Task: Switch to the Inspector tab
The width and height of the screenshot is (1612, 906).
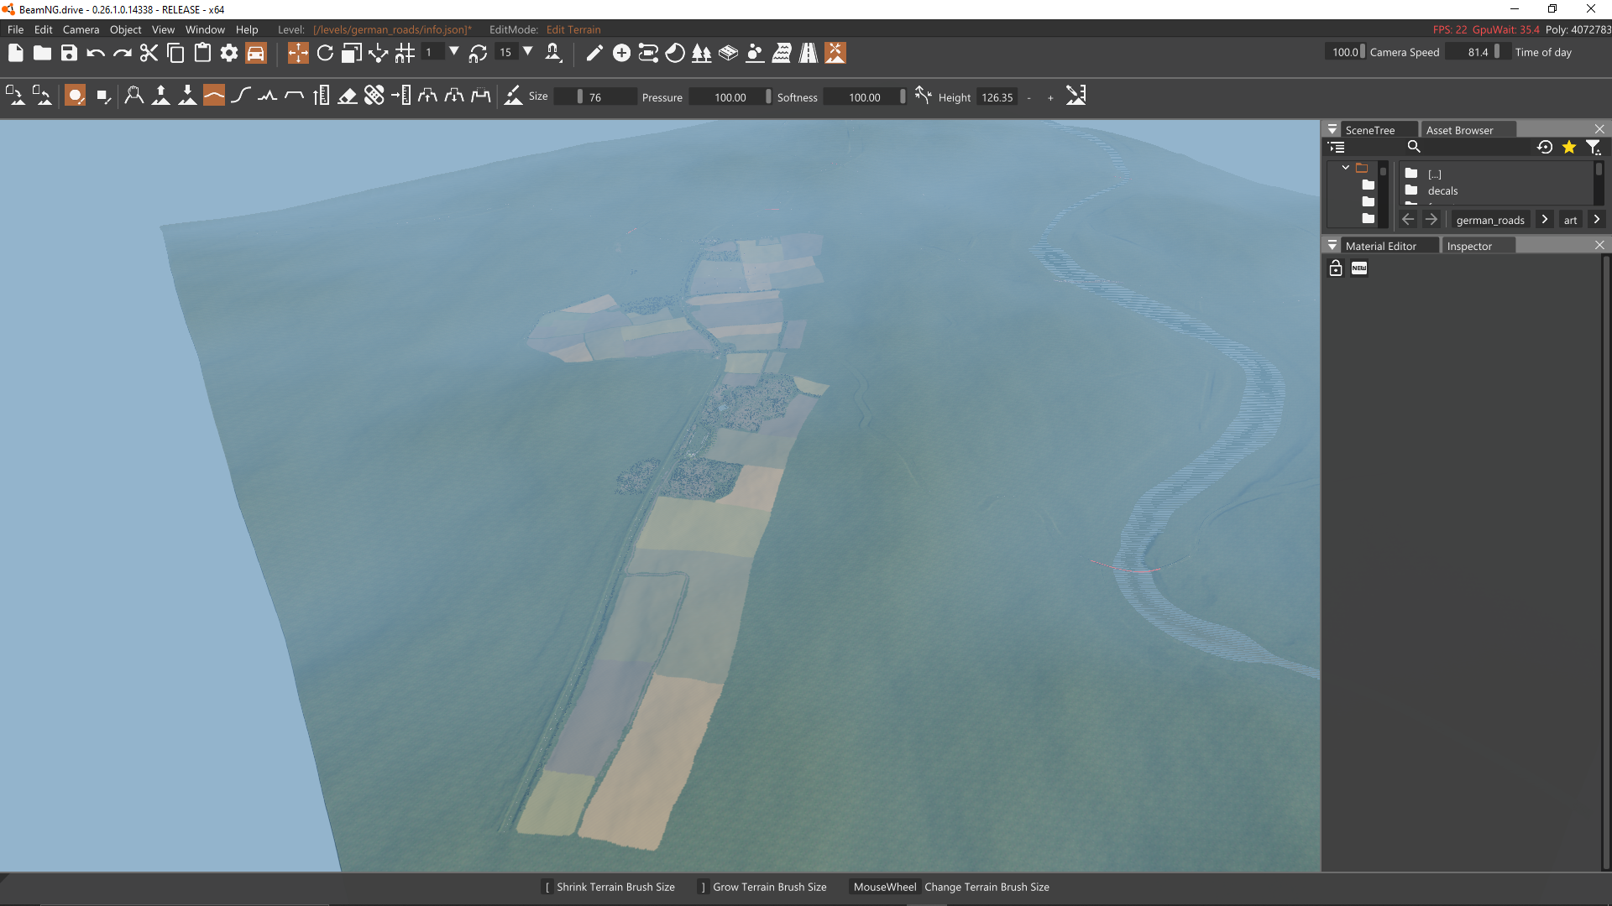Action: [x=1468, y=246]
